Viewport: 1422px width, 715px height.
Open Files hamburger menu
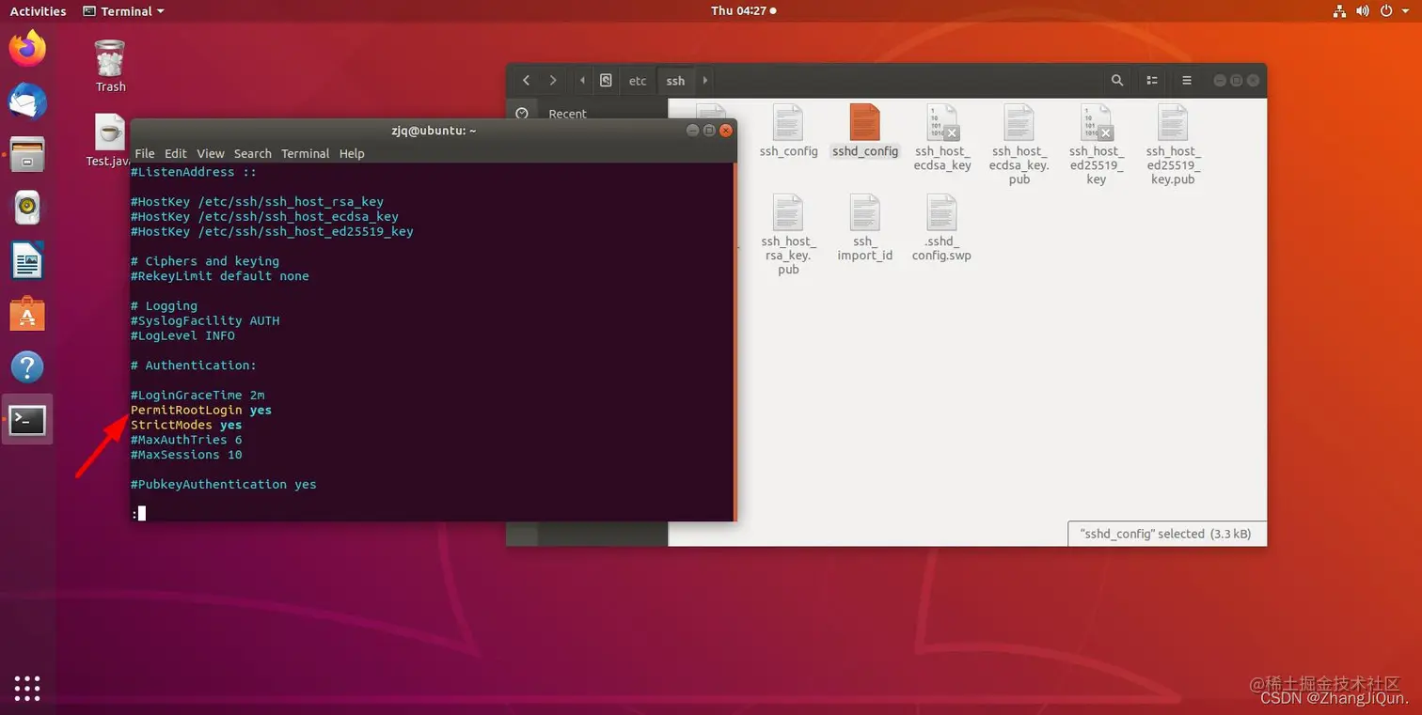point(1187,81)
